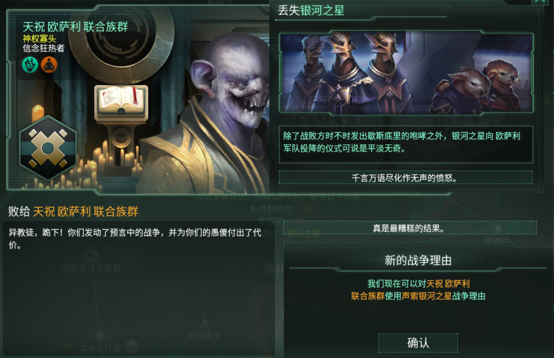Image resolution: width=554 pixels, height=358 pixels.
Task: Click the orange 声索银河之星 casus belli link
Action: coord(427,296)
